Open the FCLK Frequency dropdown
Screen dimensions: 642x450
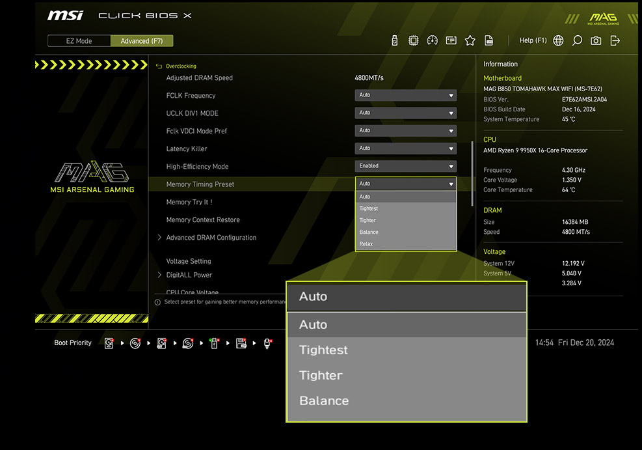[x=405, y=95]
